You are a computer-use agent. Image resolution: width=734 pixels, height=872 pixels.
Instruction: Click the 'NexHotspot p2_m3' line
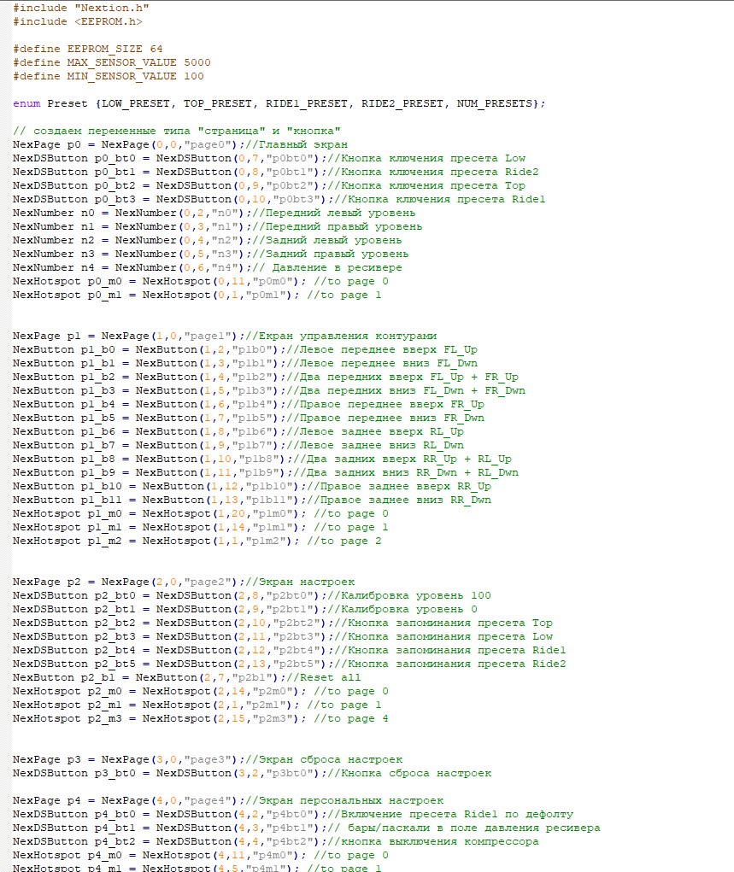pyautogui.click(x=201, y=718)
